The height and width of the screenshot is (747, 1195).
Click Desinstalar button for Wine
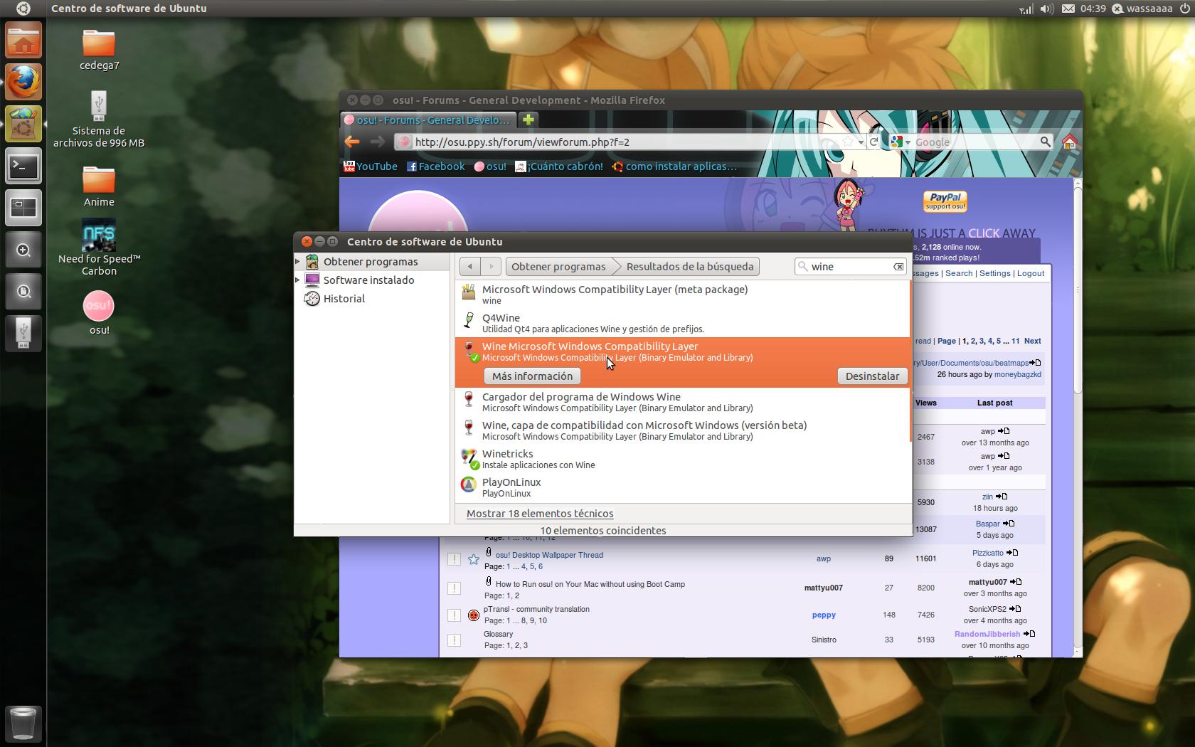872,376
